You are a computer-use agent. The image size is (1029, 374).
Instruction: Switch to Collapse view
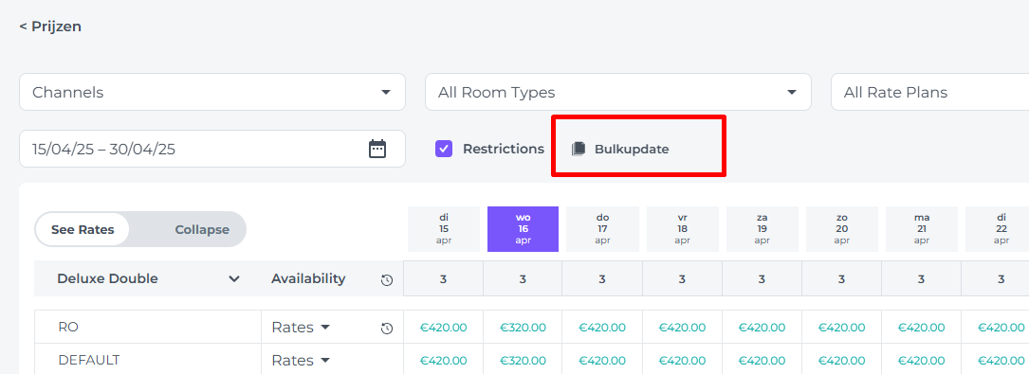coord(202,229)
